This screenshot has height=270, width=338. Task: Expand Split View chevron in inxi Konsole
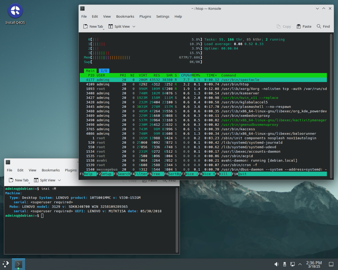pyautogui.click(x=59, y=180)
